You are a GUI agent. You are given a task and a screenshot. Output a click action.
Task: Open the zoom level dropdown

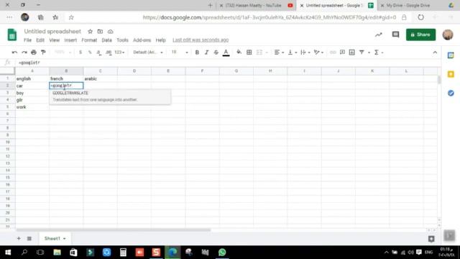pyautogui.click(x=63, y=53)
